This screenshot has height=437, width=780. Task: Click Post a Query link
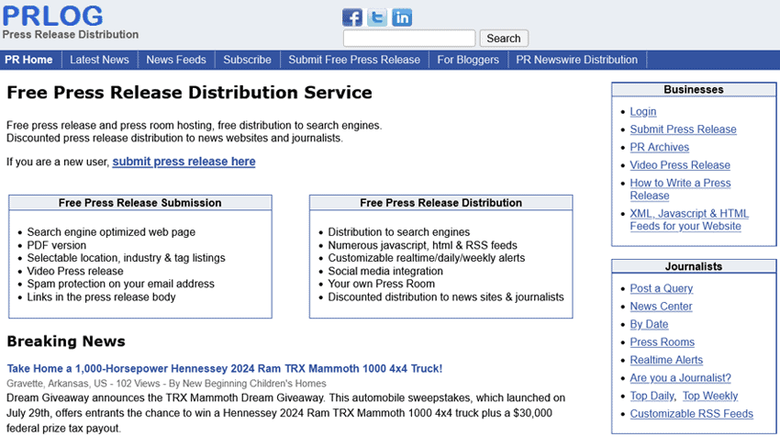pos(661,288)
